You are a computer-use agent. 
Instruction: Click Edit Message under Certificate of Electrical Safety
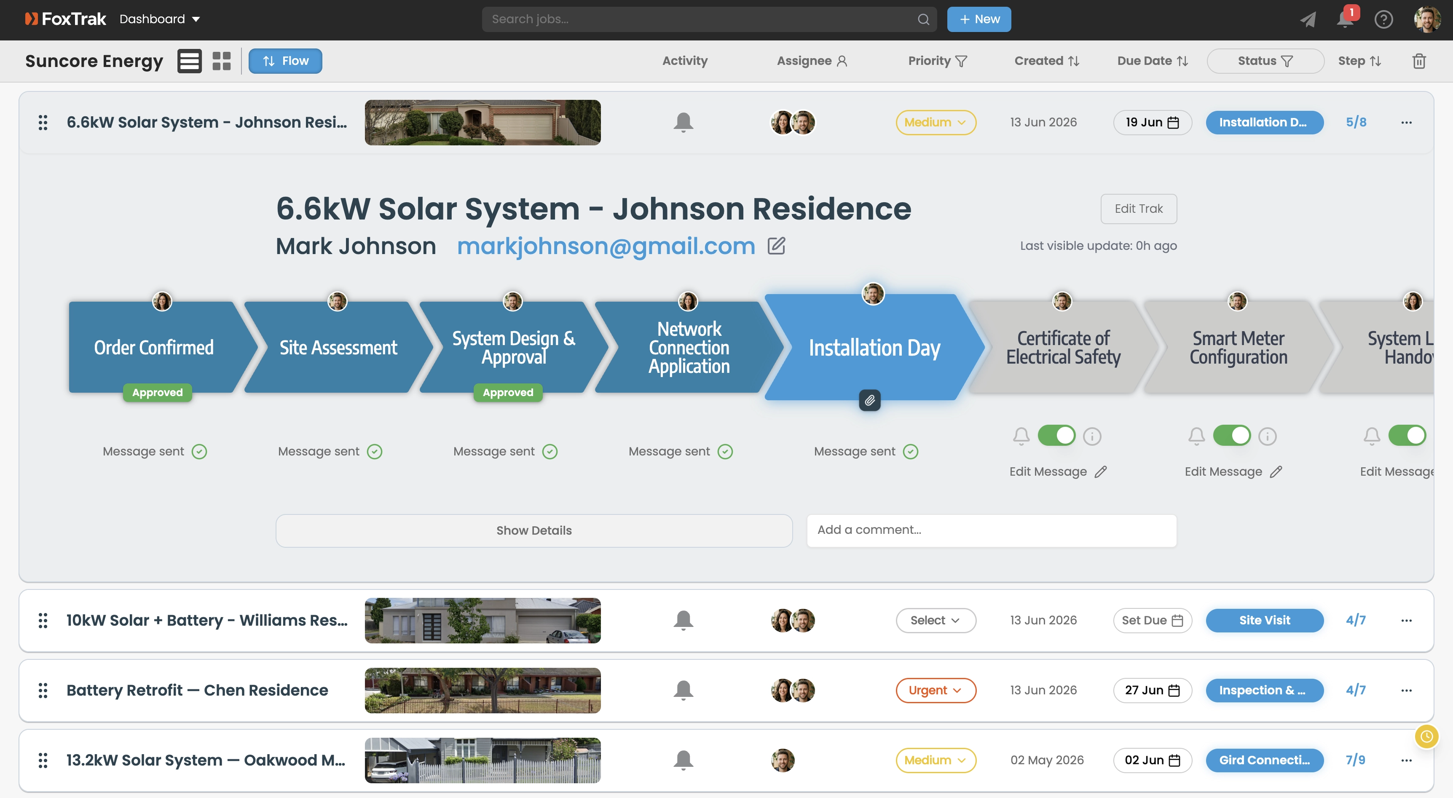tap(1058, 471)
